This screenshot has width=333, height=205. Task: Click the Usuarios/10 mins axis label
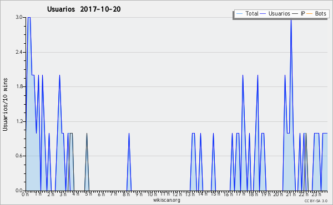point(5,104)
